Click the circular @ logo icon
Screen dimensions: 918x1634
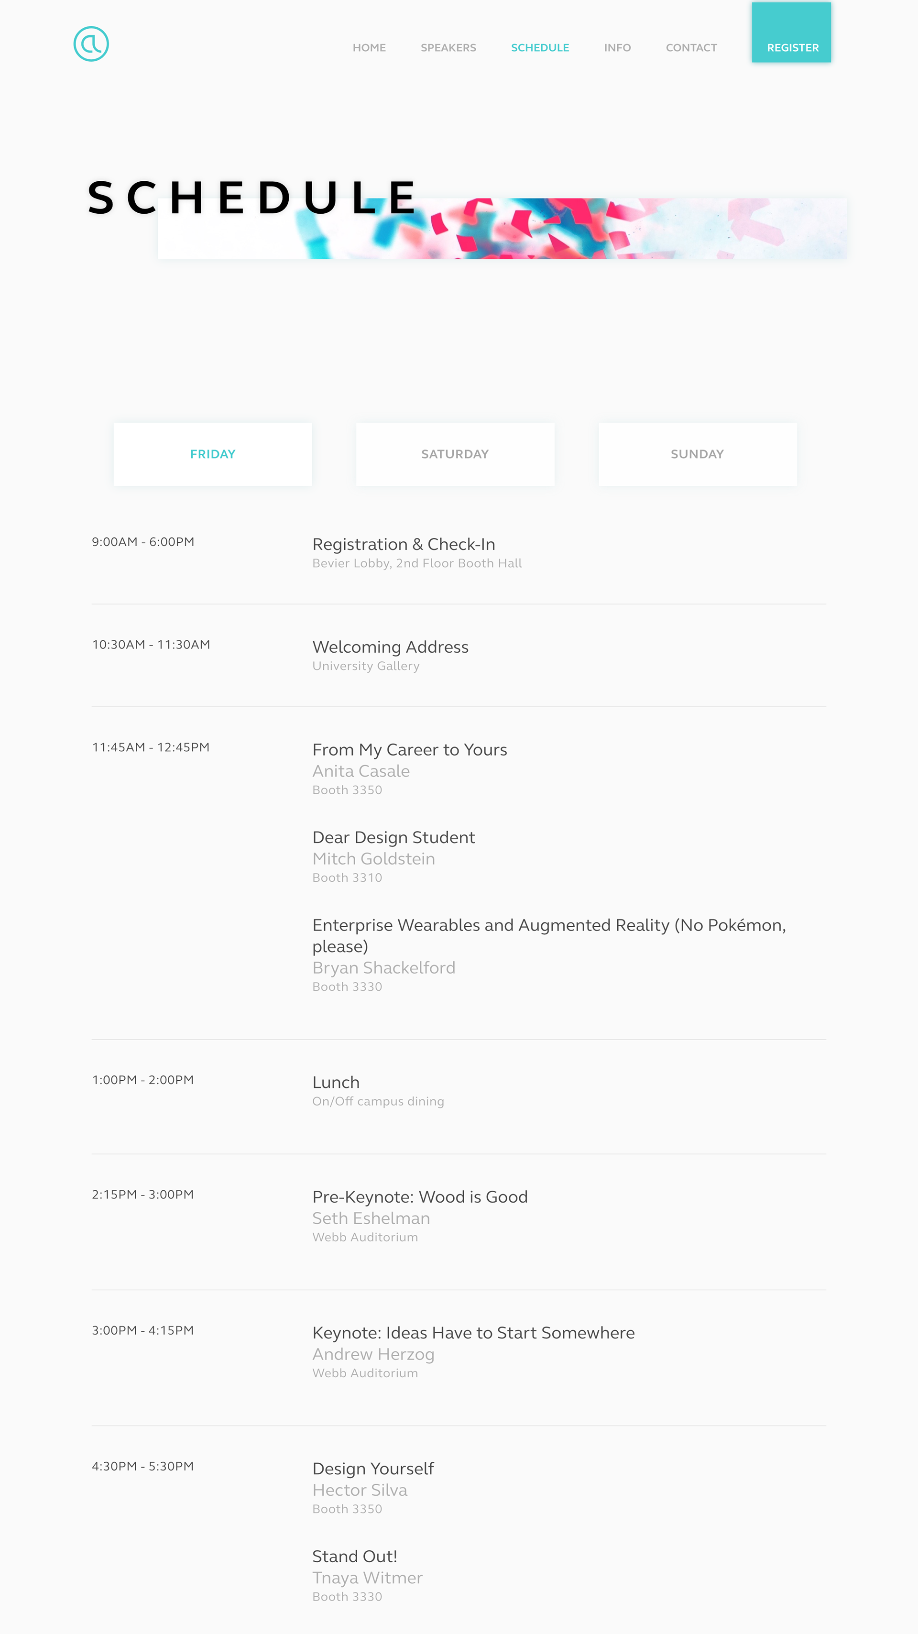click(x=91, y=44)
